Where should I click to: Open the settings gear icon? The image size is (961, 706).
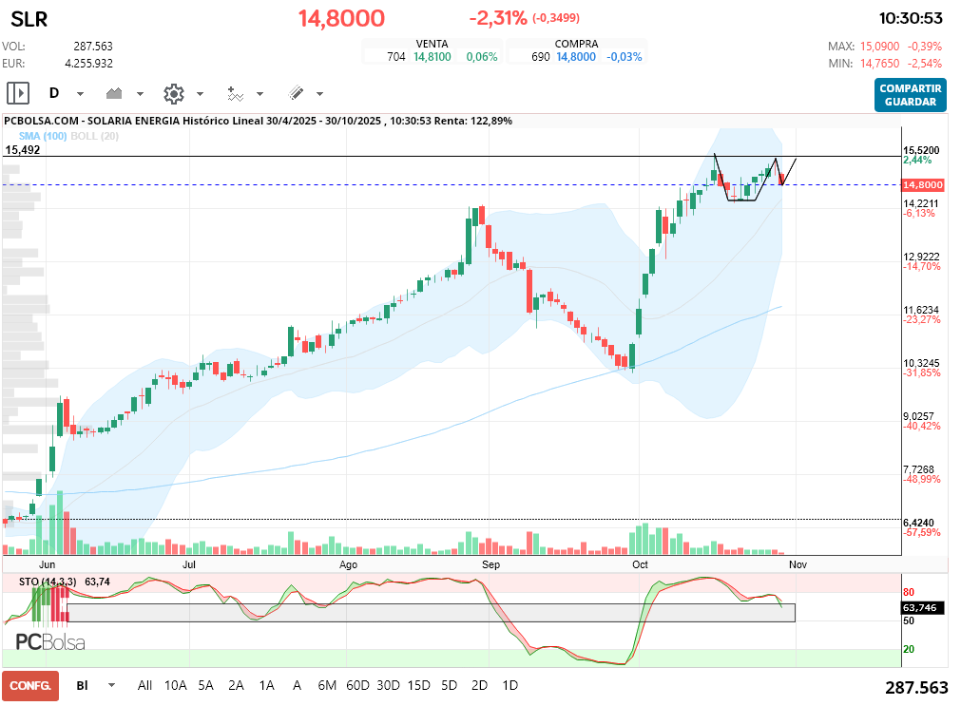[174, 94]
